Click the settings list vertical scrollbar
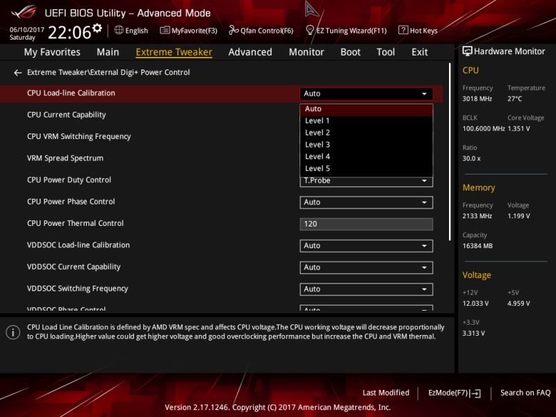The height and width of the screenshot is (417, 556). [450, 152]
